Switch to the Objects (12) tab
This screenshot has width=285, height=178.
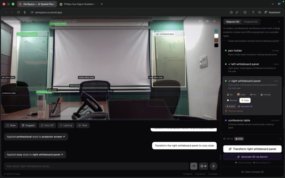233,22
